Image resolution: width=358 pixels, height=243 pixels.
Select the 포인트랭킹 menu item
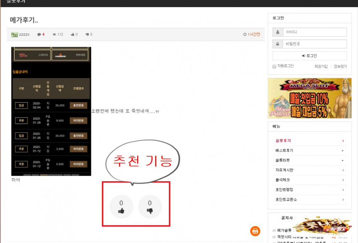pos(310,190)
